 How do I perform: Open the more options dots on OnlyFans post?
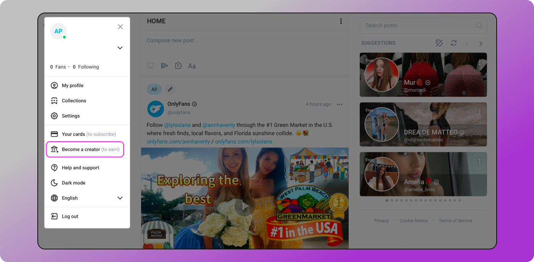click(339, 104)
